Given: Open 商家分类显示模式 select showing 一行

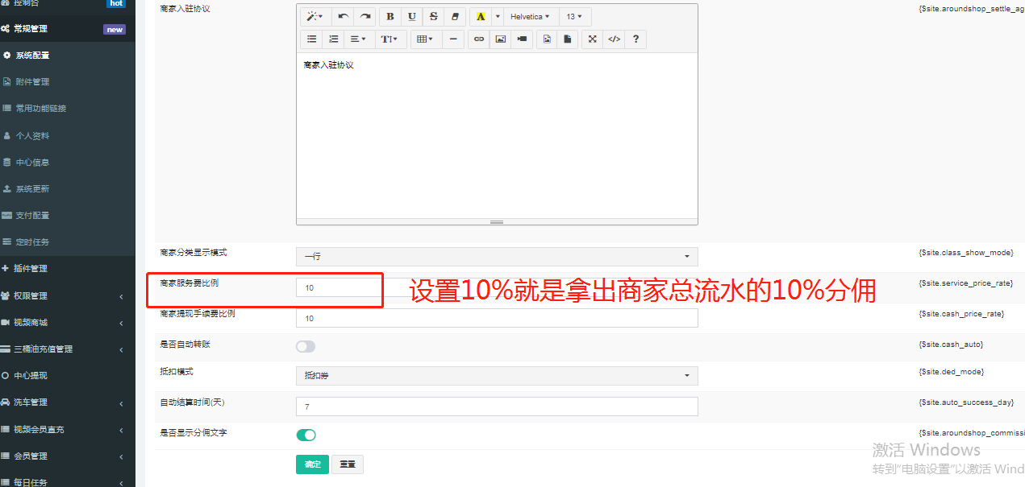Looking at the screenshot, I should 497,256.
